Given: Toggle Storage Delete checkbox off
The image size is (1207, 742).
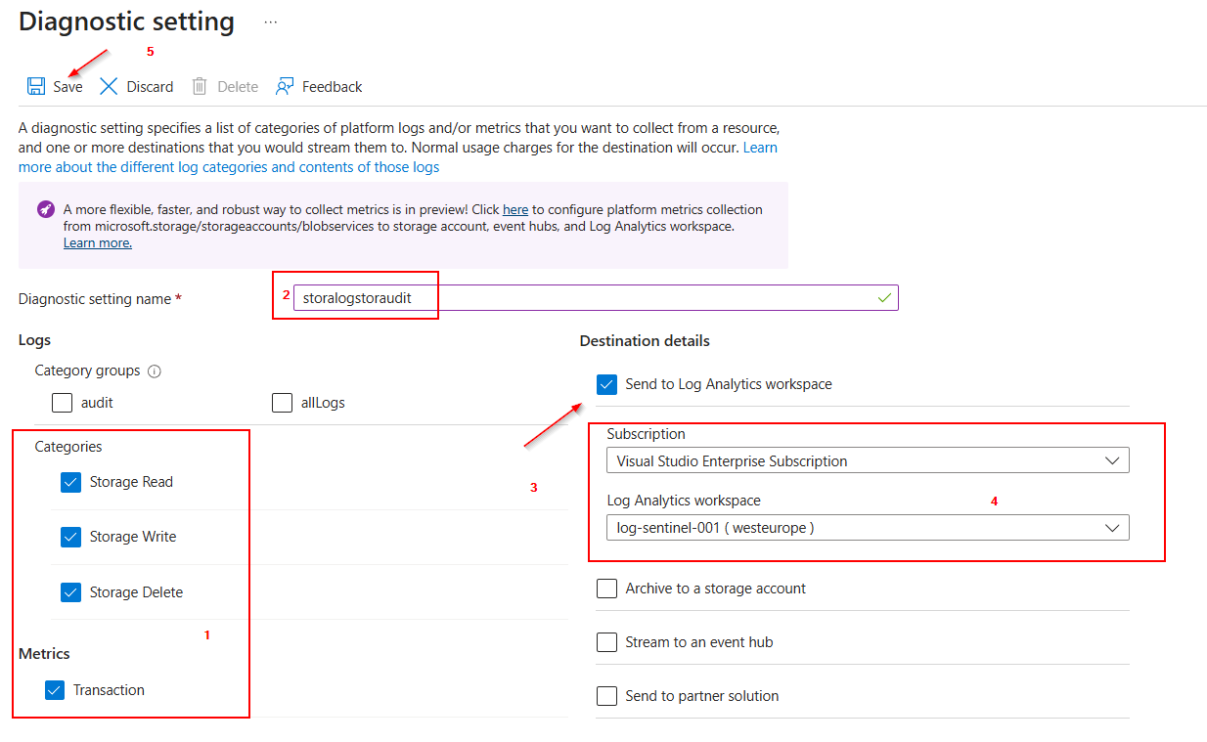Looking at the screenshot, I should point(70,592).
